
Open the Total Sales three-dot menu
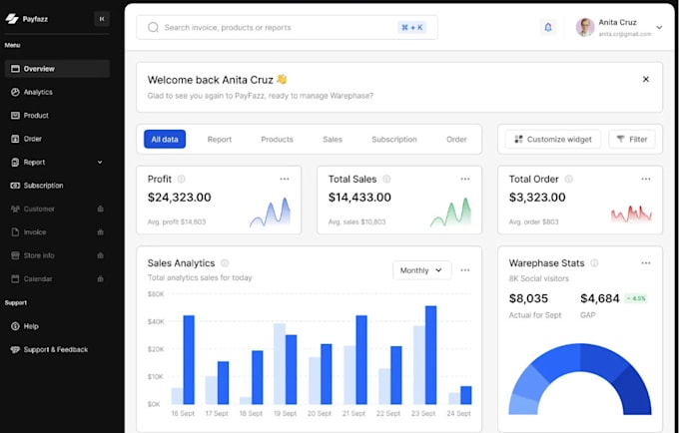464,180
